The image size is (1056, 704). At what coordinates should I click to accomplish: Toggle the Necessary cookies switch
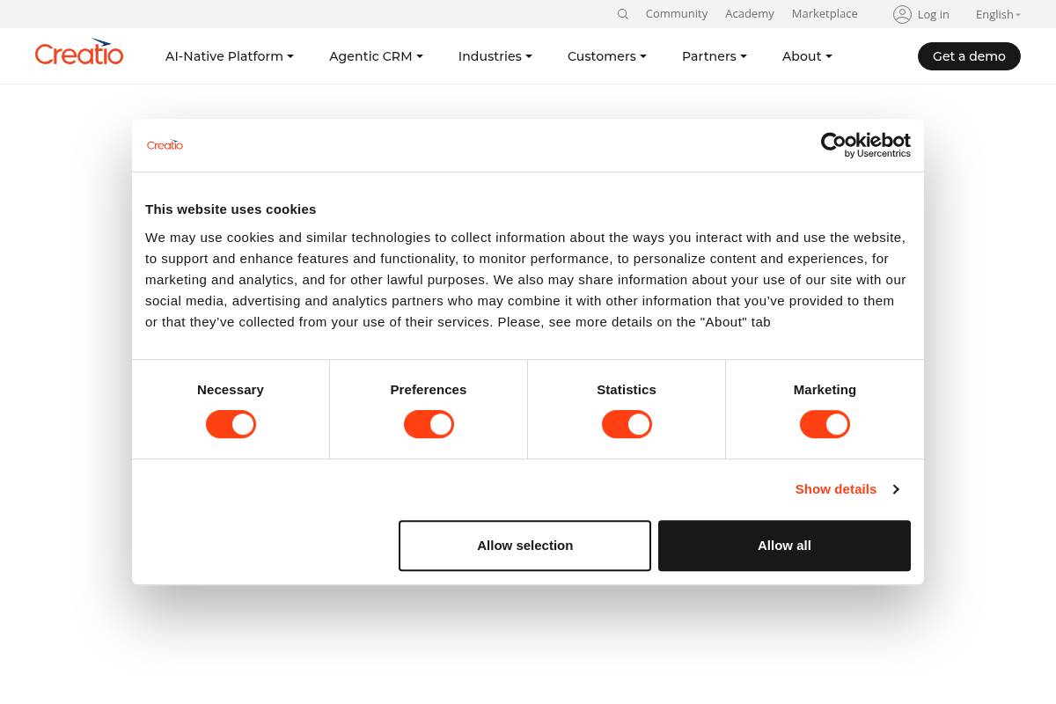pyautogui.click(x=231, y=424)
